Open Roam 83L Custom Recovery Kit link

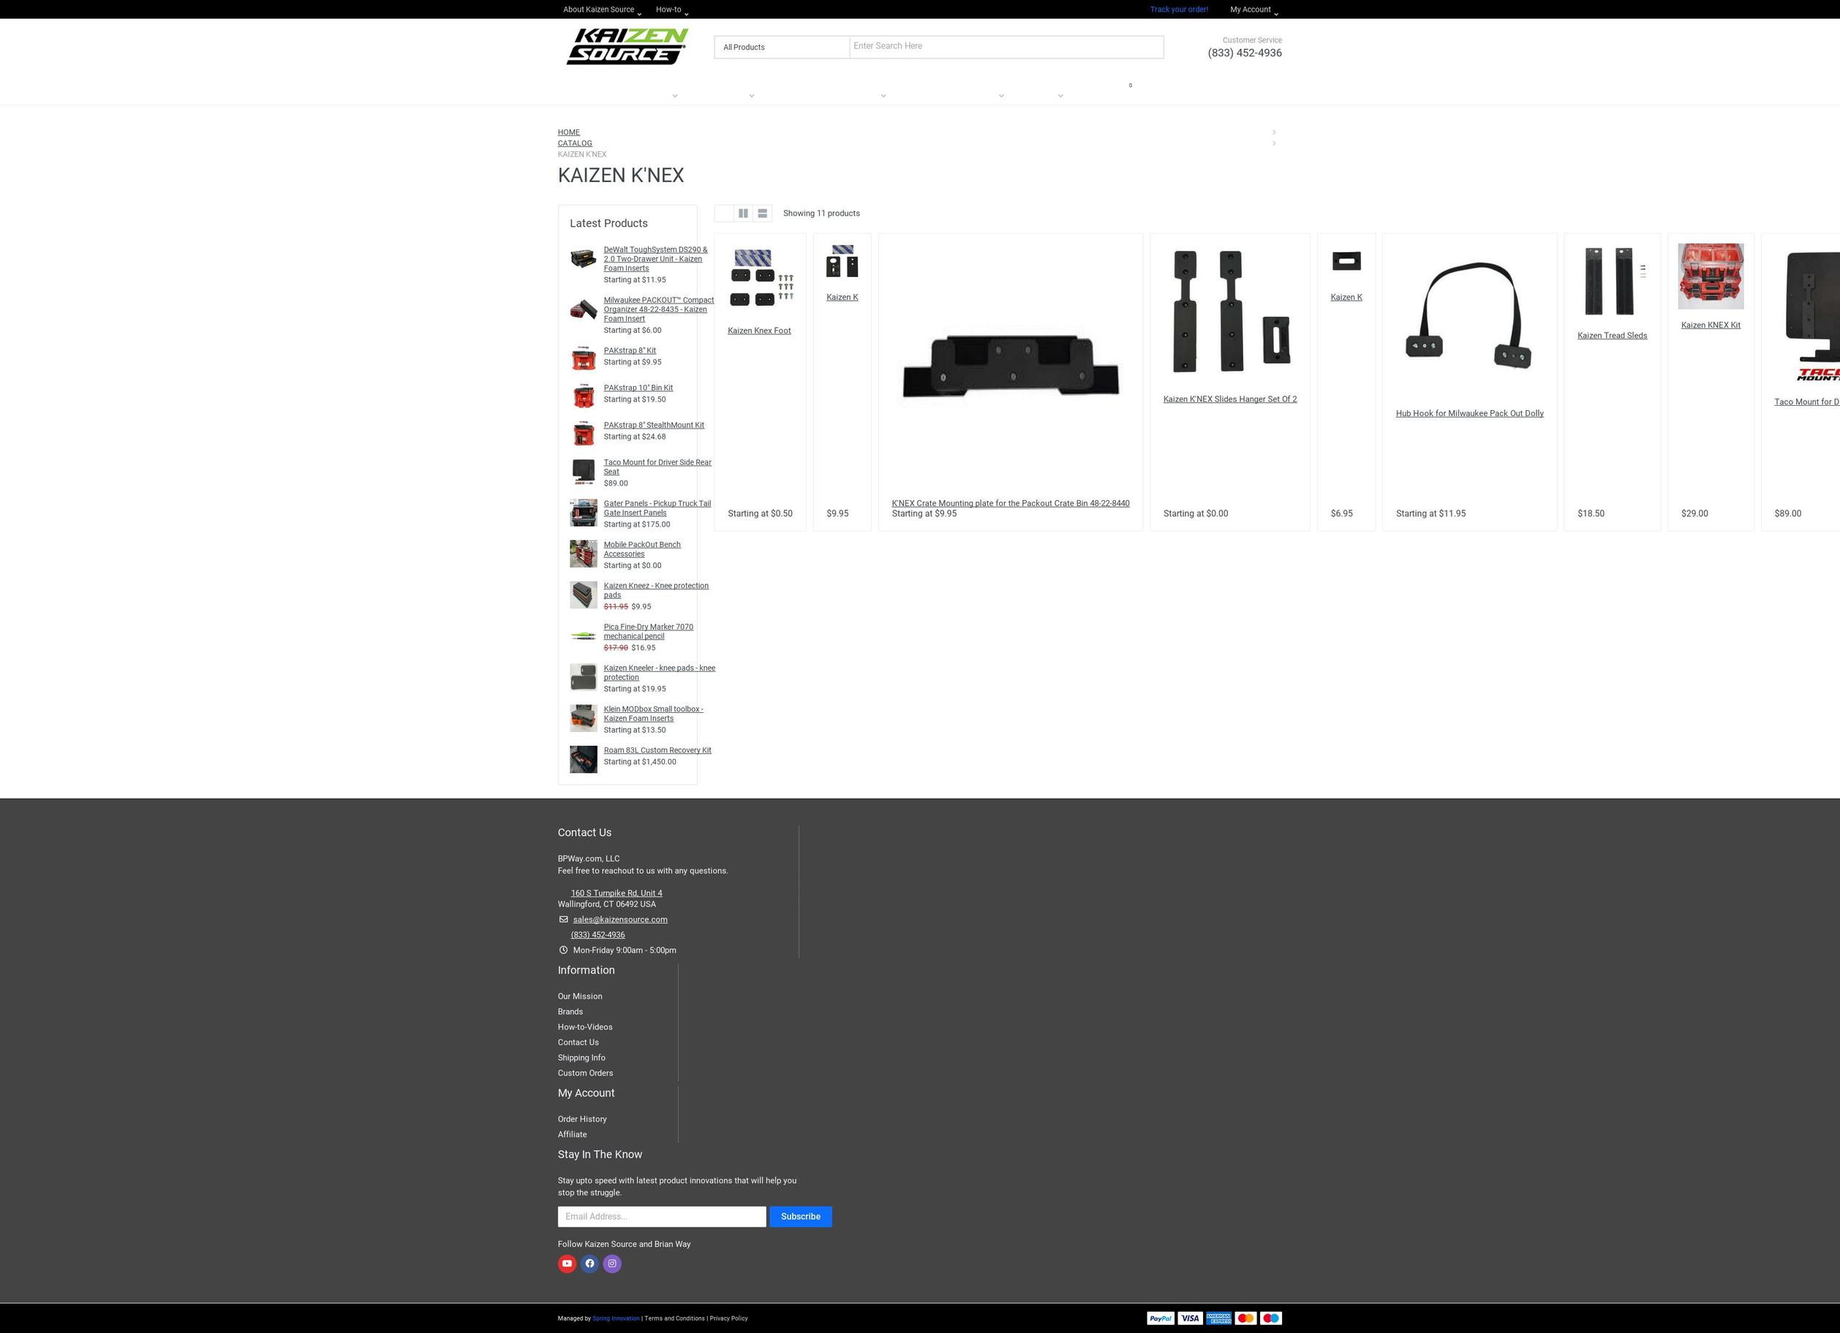(x=657, y=750)
